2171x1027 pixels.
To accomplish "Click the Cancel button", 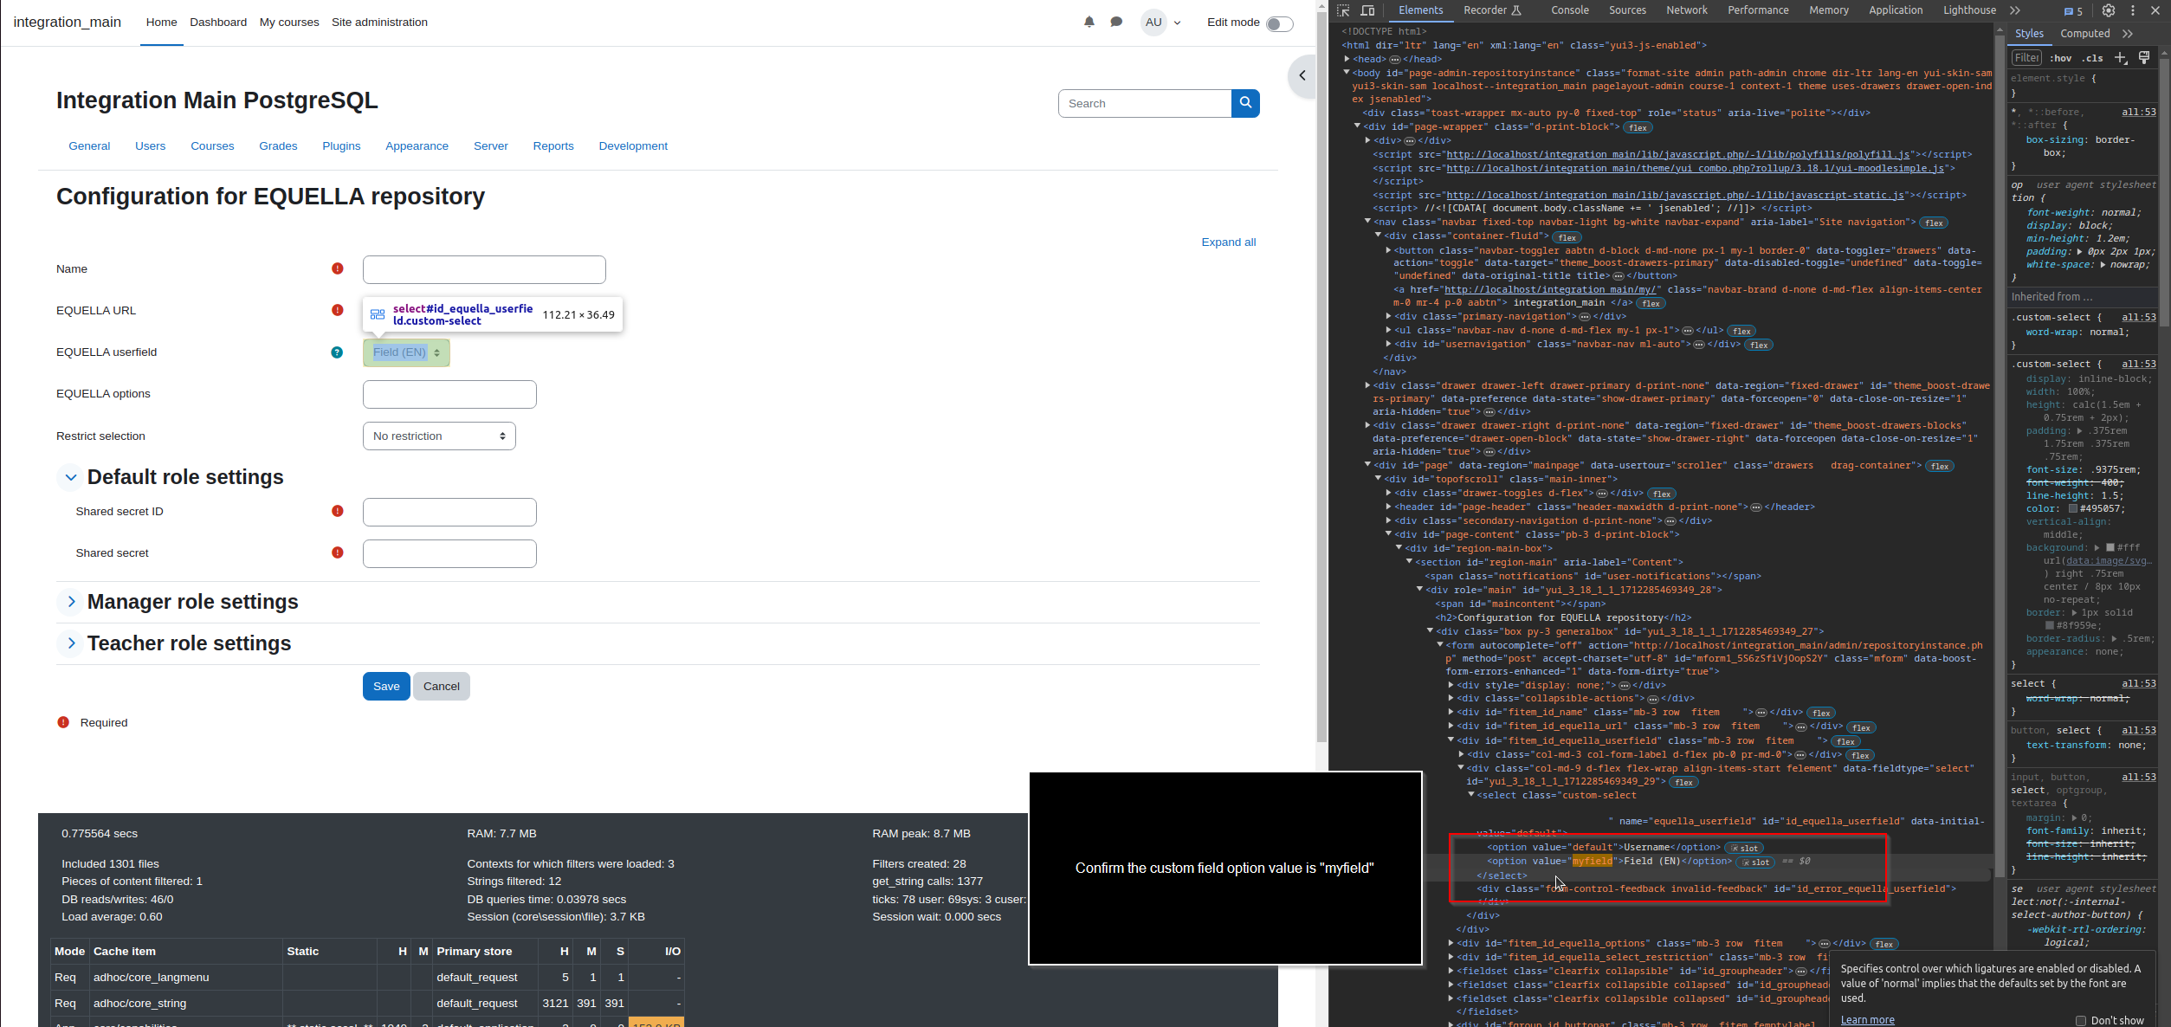I will click(x=442, y=687).
